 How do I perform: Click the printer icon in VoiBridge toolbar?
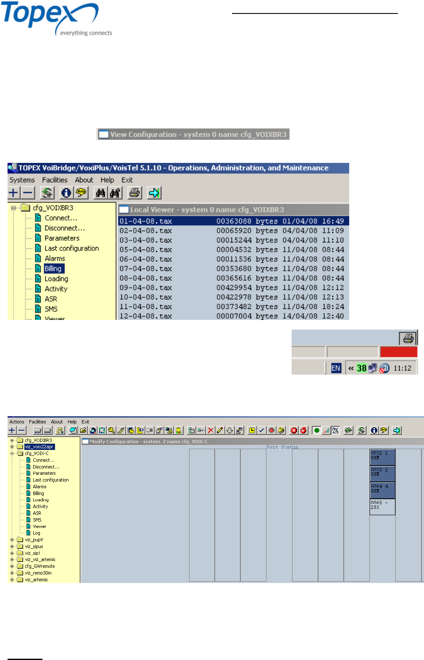point(134,193)
